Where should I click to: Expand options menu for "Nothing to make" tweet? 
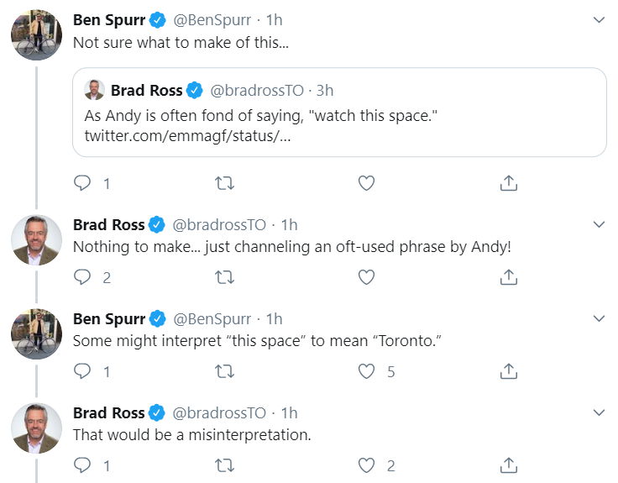(x=599, y=225)
